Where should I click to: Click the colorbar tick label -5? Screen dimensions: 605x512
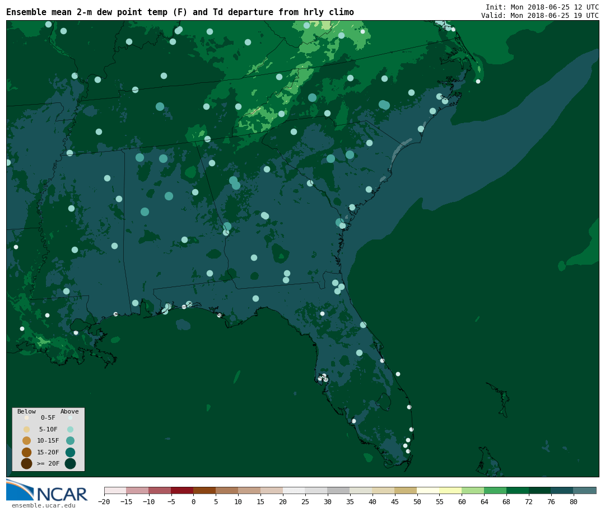pyautogui.click(x=171, y=502)
